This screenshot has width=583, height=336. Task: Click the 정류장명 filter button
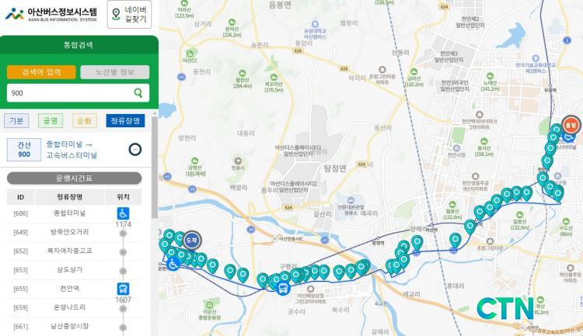125,120
